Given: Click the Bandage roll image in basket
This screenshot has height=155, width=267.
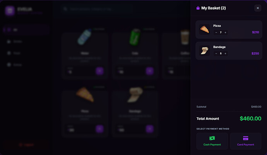Looking at the screenshot, I should pos(205,51).
